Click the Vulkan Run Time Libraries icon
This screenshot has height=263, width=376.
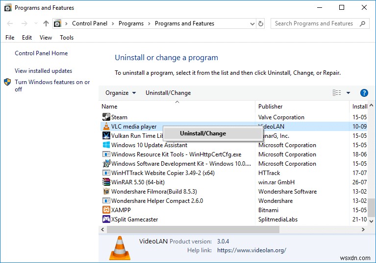pyautogui.click(x=106, y=135)
